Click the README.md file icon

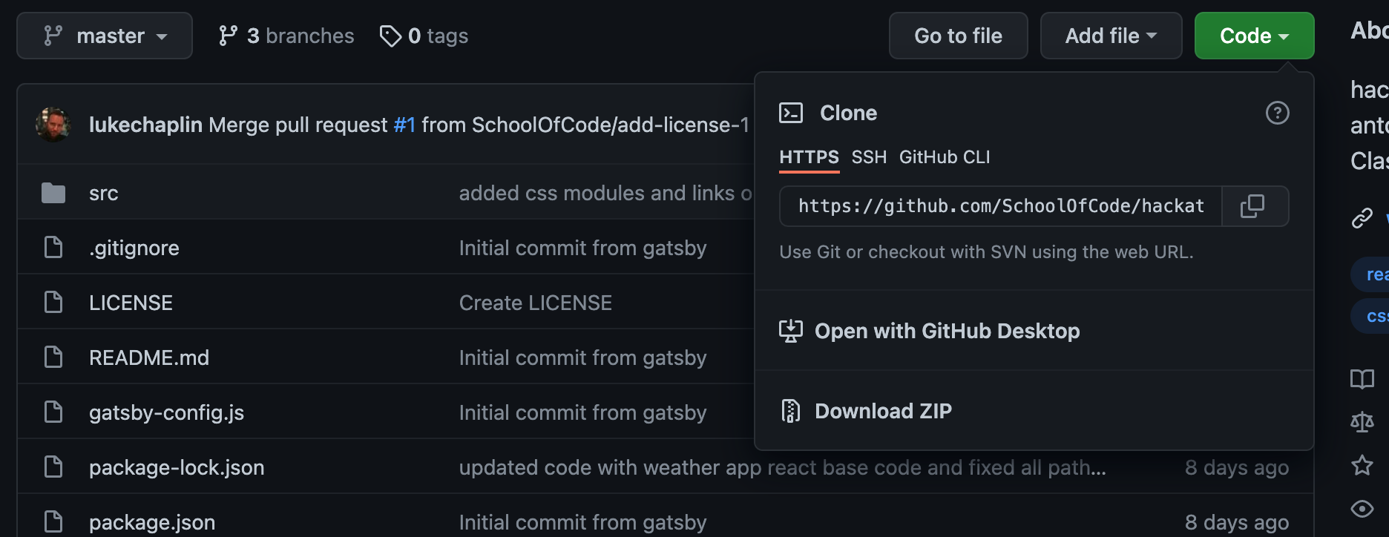click(53, 358)
